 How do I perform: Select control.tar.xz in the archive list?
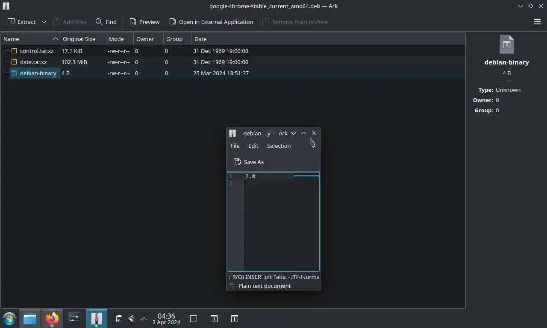tap(37, 51)
